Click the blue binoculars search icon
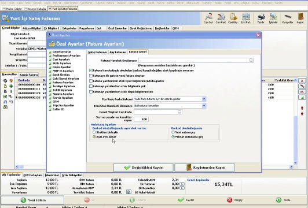Viewport: 308px width, 208px height. [x=5, y=102]
